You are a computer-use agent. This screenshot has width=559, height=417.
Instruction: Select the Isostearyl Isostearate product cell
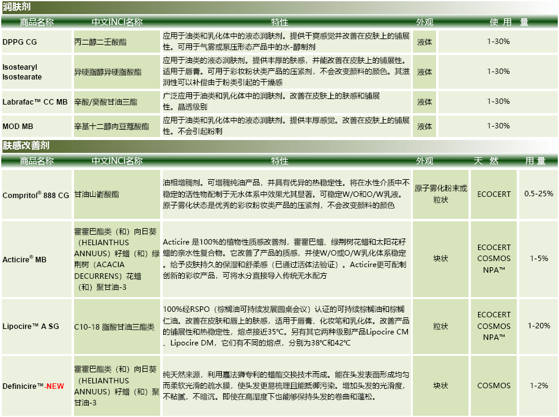click(x=22, y=72)
